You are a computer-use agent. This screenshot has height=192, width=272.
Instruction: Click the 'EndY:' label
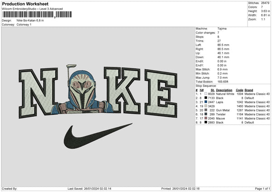pos(199,65)
